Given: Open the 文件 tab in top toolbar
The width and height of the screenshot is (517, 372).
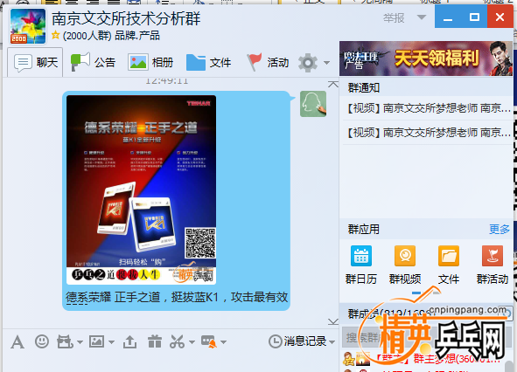Looking at the screenshot, I should [x=209, y=62].
